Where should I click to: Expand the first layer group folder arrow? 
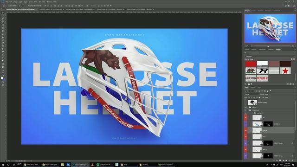[x=248, y=107]
